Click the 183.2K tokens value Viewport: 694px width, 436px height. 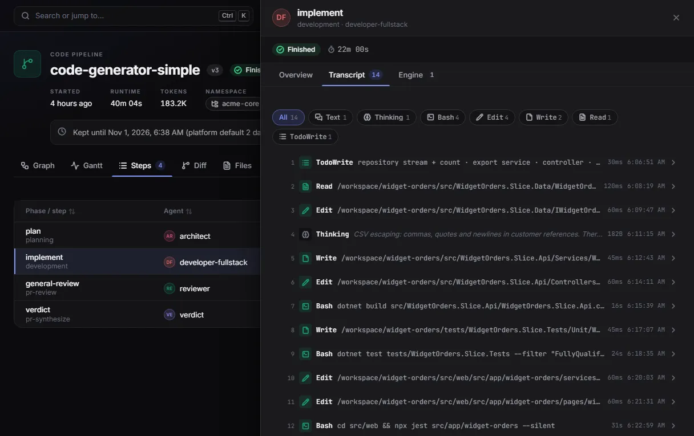tap(173, 104)
